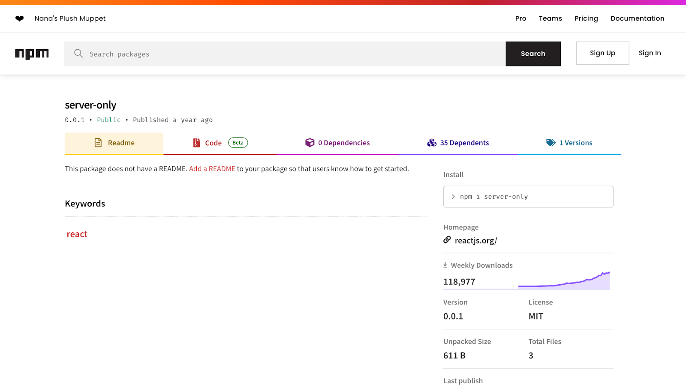Click the Public label
This screenshot has height=388, width=686.
point(109,120)
